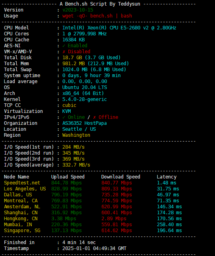Click the Upload Speed column header
This screenshot has height=256, width=215.
coord(68,177)
